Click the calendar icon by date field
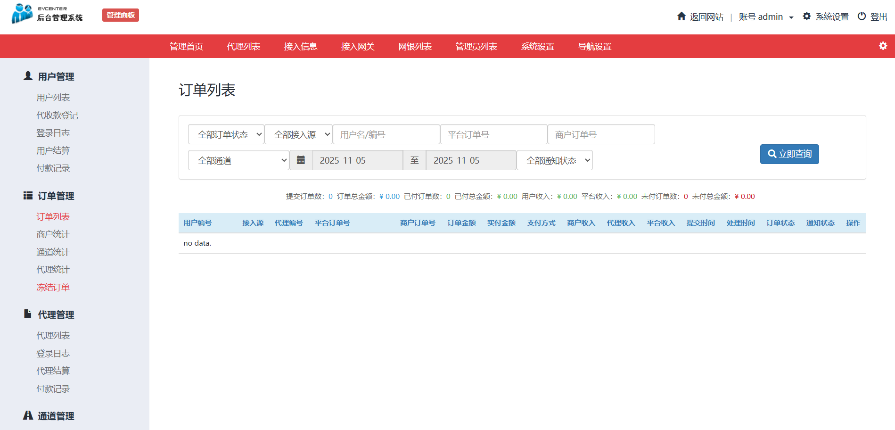 coord(301,160)
